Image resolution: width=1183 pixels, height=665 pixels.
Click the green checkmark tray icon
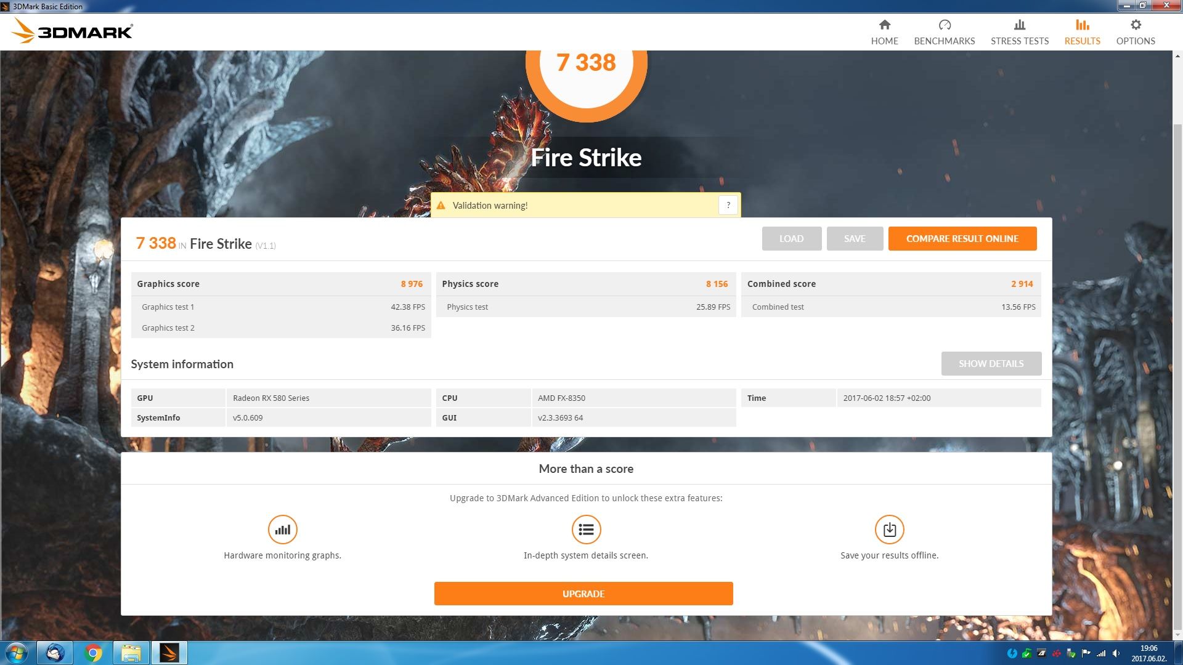click(1026, 653)
